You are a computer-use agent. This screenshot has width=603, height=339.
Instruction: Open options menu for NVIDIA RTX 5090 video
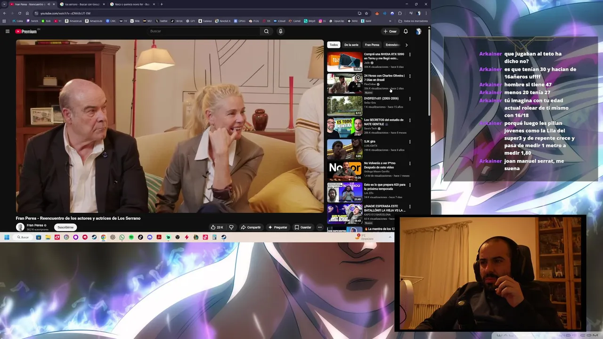tap(410, 55)
